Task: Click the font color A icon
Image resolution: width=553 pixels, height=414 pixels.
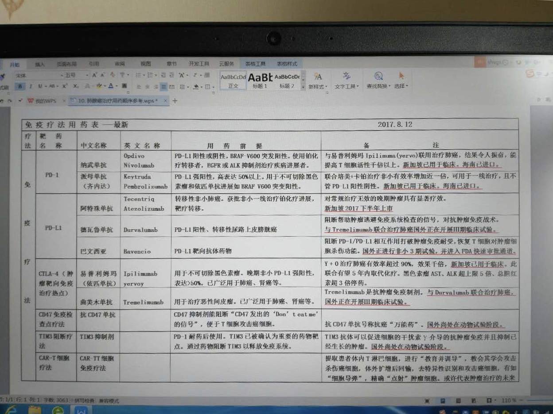Action: tap(111, 86)
